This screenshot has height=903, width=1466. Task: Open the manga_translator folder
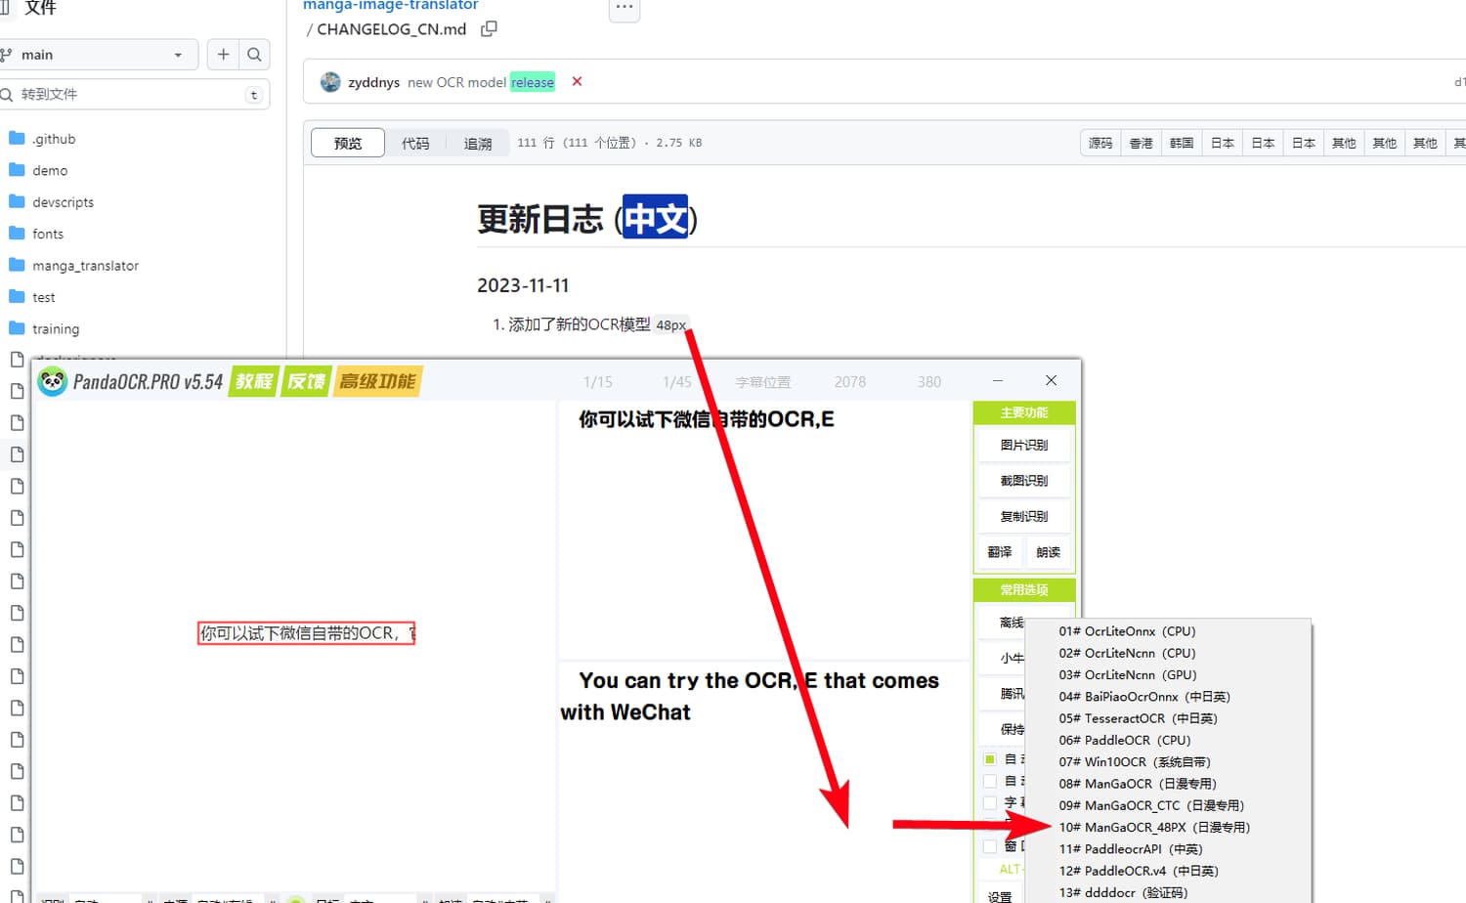point(85,266)
